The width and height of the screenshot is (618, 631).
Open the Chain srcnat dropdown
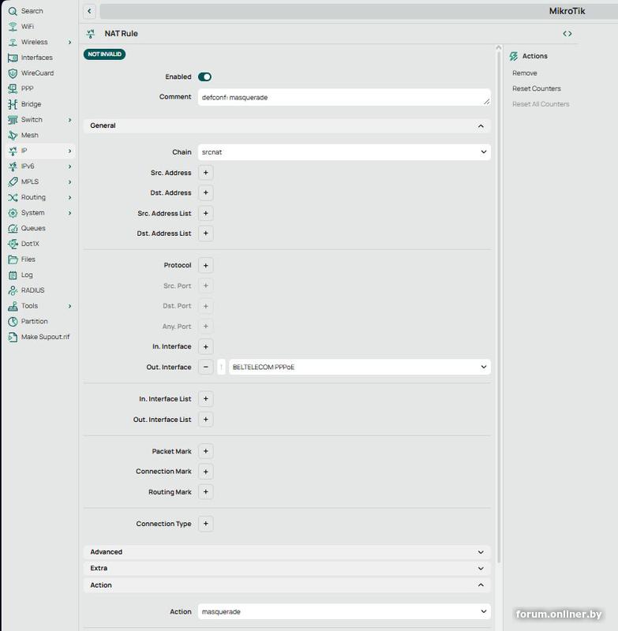344,152
